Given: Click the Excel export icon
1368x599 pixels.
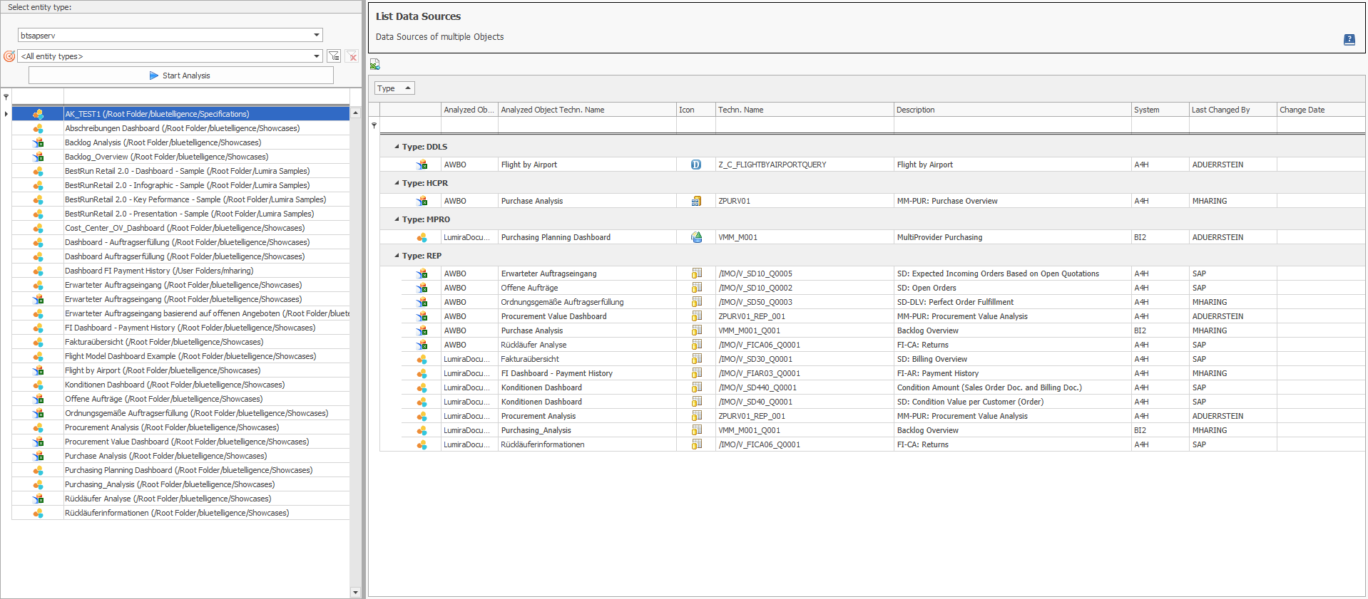Looking at the screenshot, I should (374, 65).
